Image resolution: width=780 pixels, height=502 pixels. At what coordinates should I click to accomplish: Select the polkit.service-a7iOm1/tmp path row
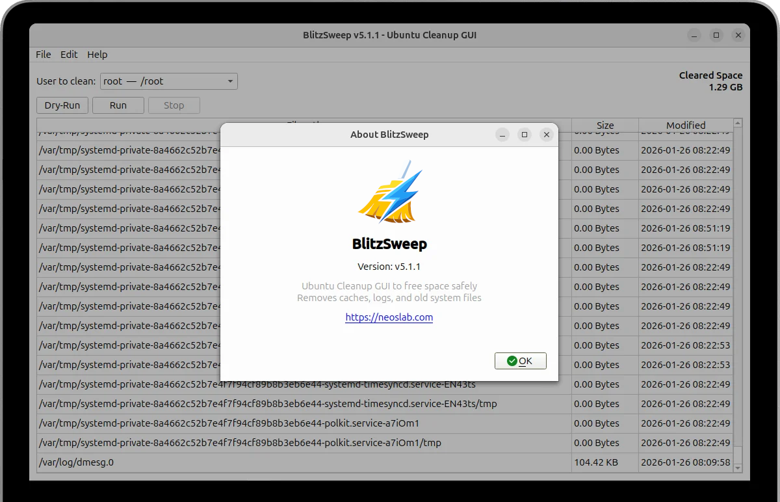(x=385, y=443)
